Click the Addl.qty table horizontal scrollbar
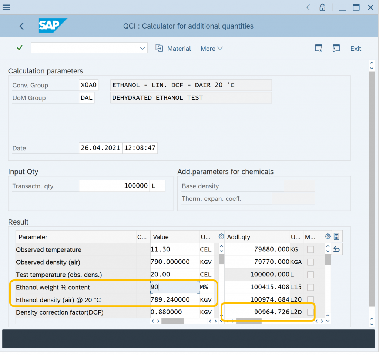The height and width of the screenshot is (355, 379). point(249,321)
